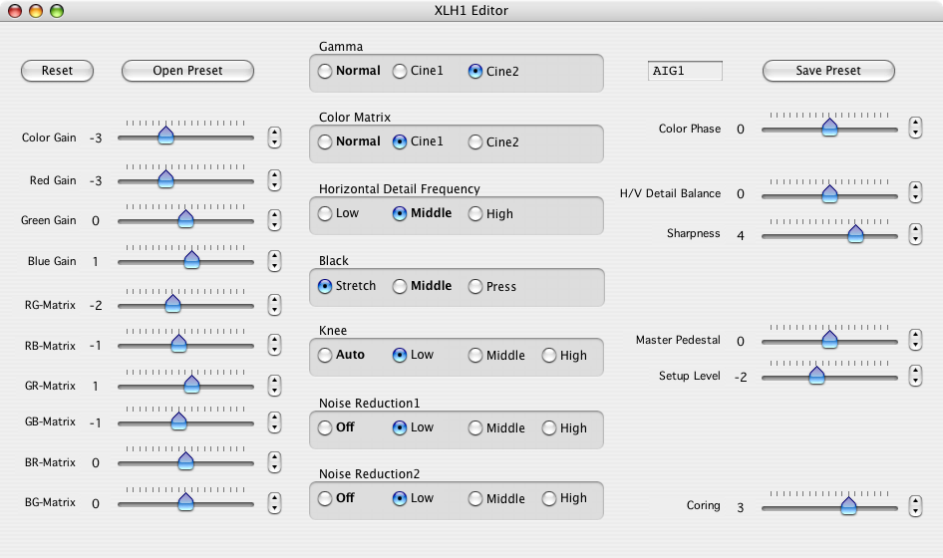Image resolution: width=943 pixels, height=558 pixels.
Task: Click the Red Gain stepper
Action: pos(274,180)
